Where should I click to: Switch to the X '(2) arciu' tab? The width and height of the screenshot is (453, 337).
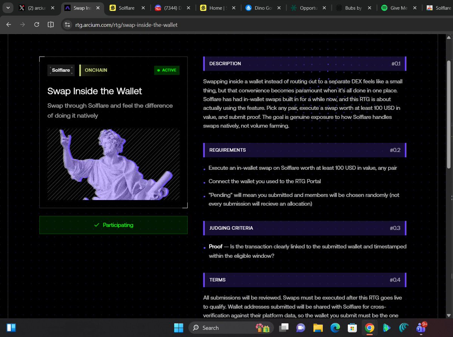coord(36,8)
